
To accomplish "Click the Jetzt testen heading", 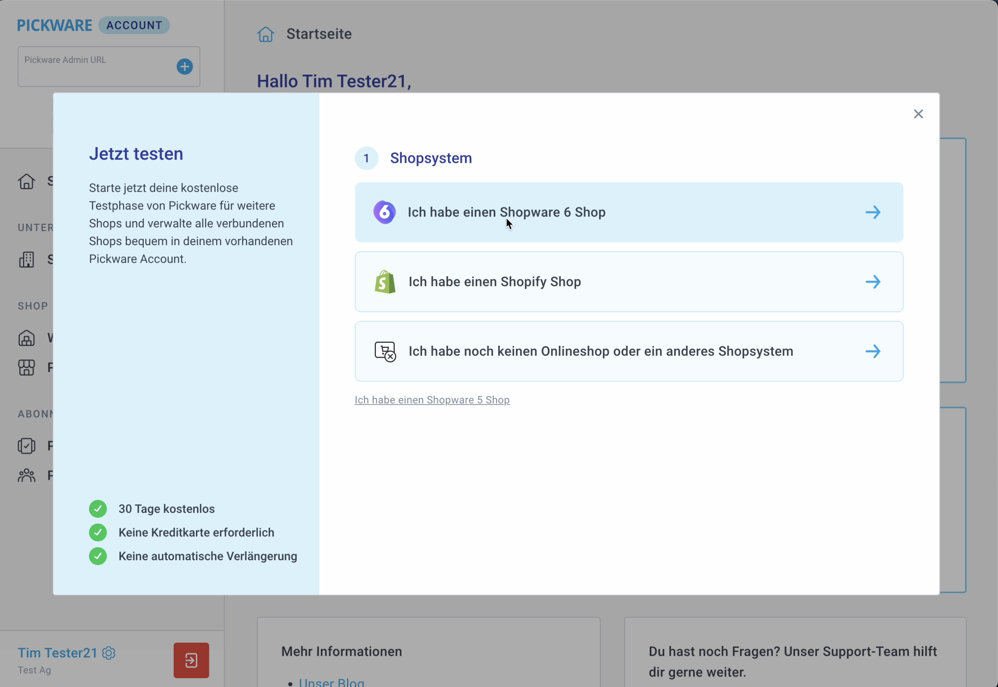I will (x=136, y=154).
